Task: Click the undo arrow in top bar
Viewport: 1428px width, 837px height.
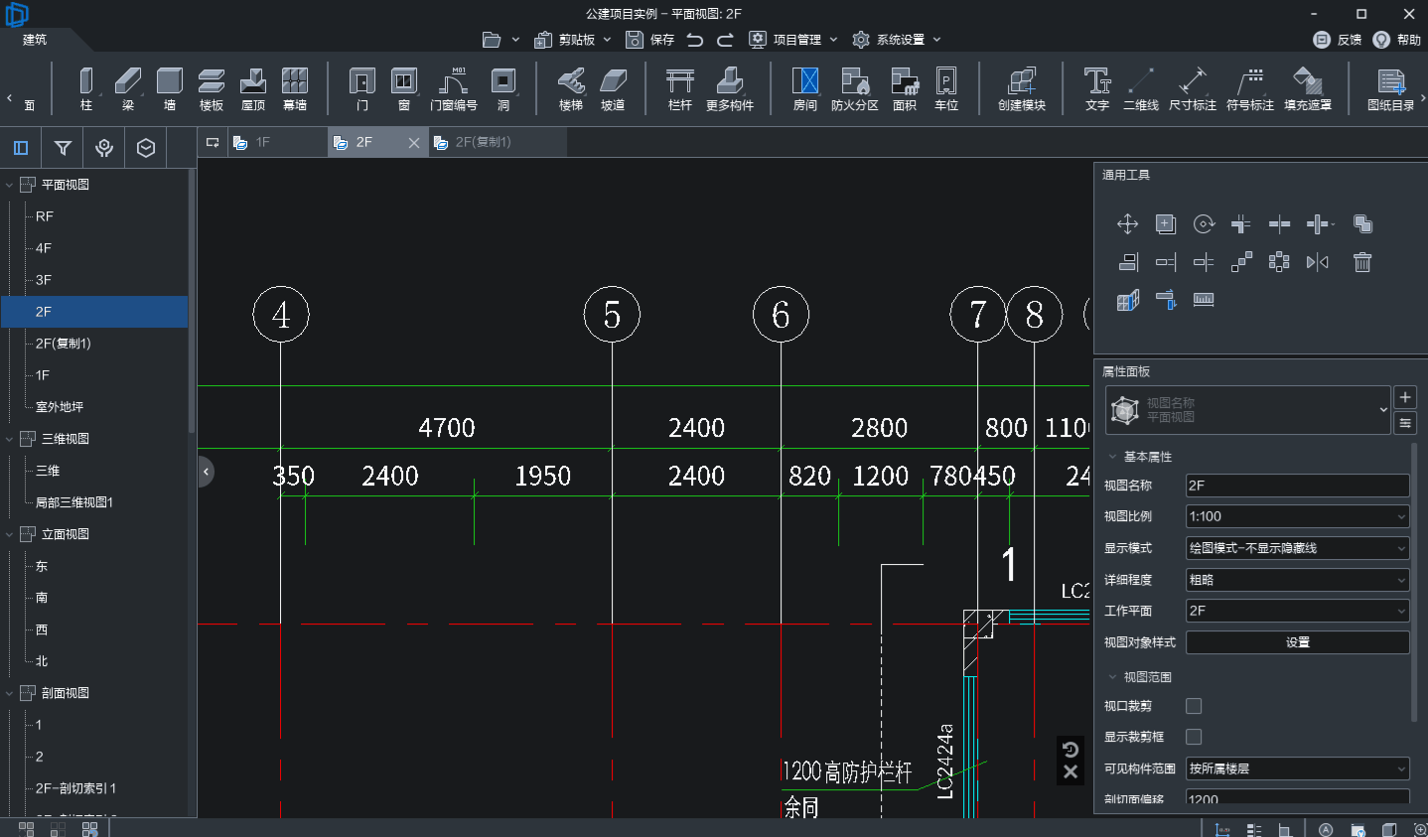Action: pos(695,40)
